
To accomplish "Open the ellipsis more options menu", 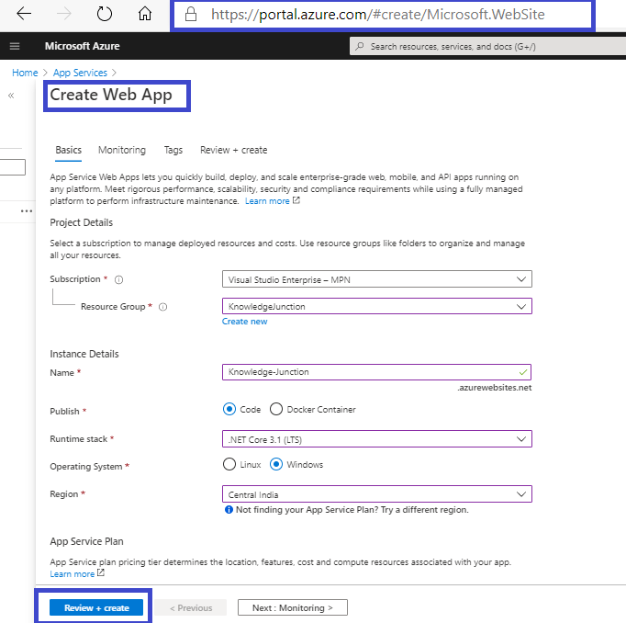I will click(27, 211).
